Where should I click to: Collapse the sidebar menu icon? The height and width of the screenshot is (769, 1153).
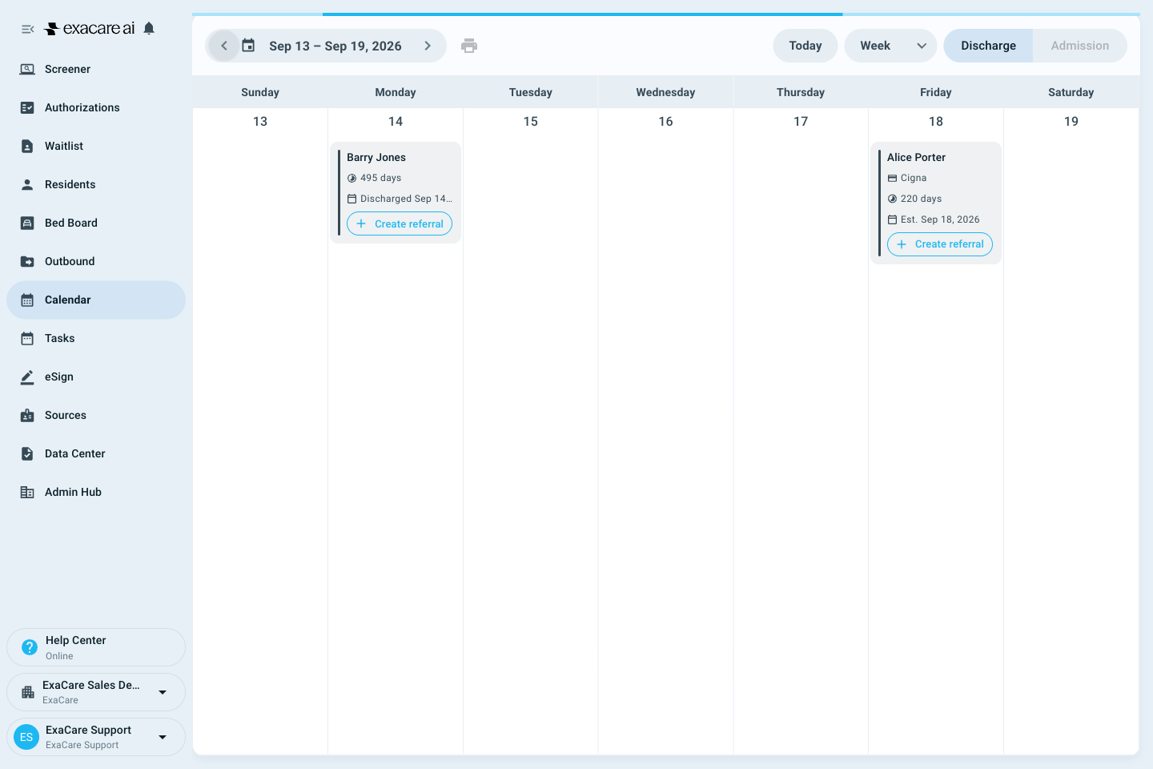pyautogui.click(x=27, y=29)
